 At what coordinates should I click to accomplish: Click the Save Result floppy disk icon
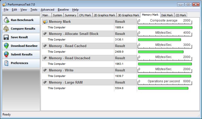pyautogui.click(x=6, y=37)
